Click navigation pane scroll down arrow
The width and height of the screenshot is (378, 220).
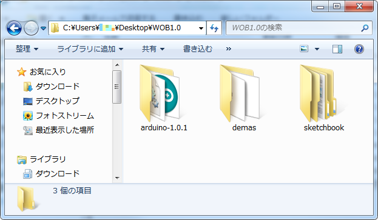117,178
